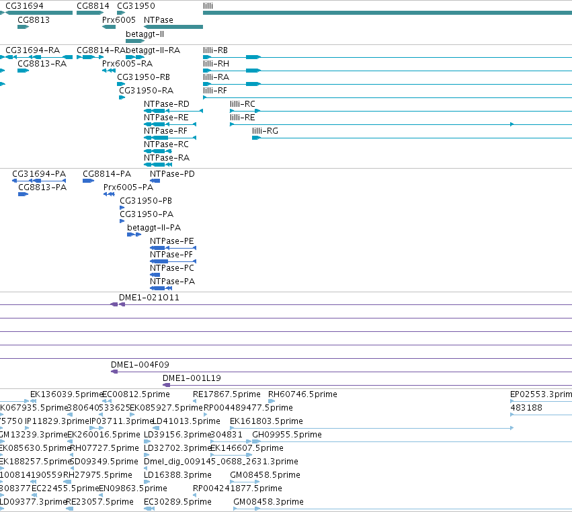The width and height of the screenshot is (572, 512).
Task: Click the NTPase-RD transcript label
Action: click(x=166, y=104)
